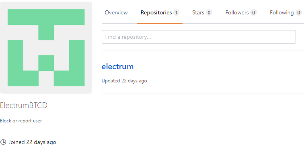The width and height of the screenshot is (304, 152).
Task: Click the Following count badge showing 0
Action: pyautogui.click(x=298, y=13)
